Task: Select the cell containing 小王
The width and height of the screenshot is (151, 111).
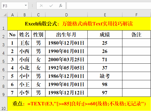Action: pos(25,84)
